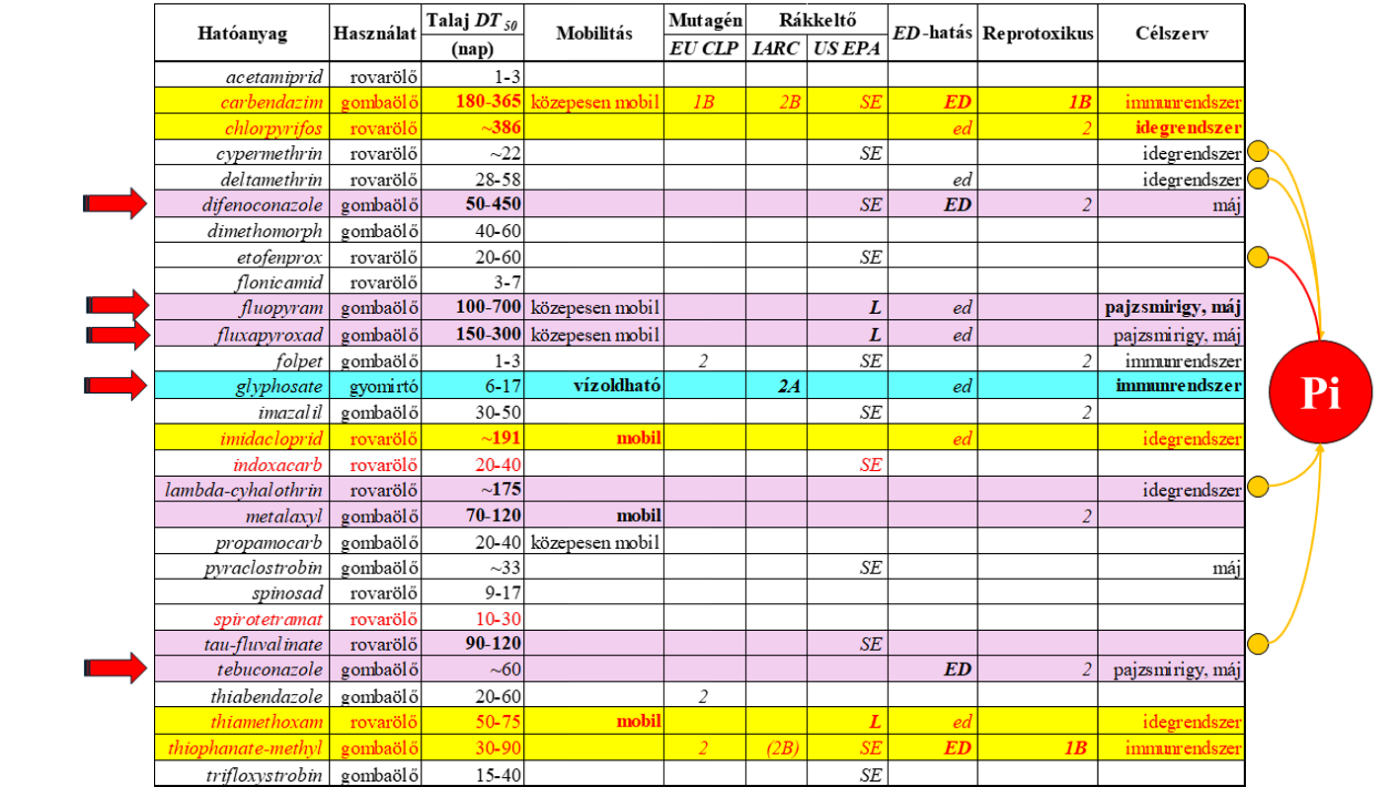The image size is (1399, 787).
Task: Select the yellow dot on deltamethrin row
Action: 1258,179
